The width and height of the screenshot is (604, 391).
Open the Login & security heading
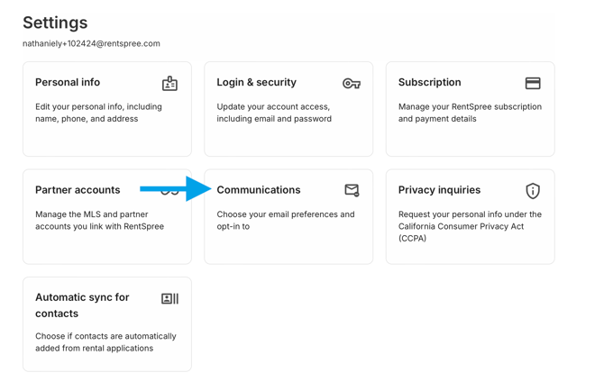(x=257, y=82)
